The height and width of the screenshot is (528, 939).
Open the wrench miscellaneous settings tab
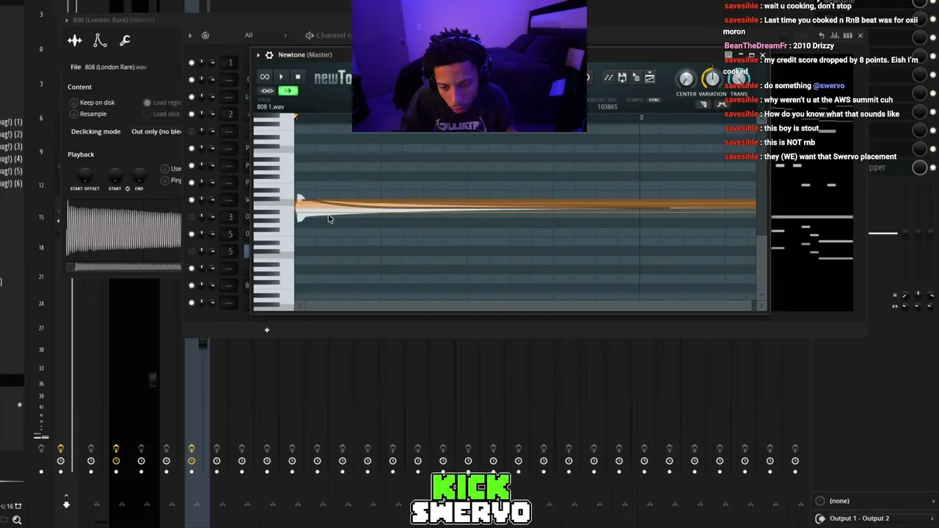tap(125, 41)
